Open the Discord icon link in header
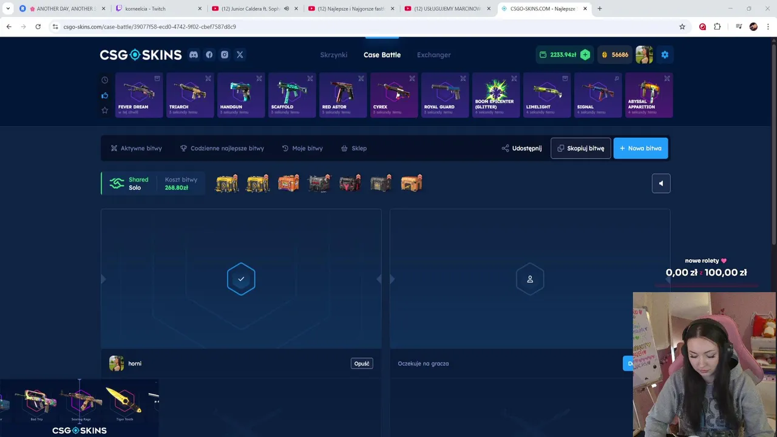This screenshot has width=777, height=437. (x=194, y=55)
